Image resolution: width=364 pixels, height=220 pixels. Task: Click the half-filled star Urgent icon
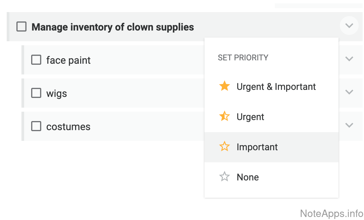224,117
